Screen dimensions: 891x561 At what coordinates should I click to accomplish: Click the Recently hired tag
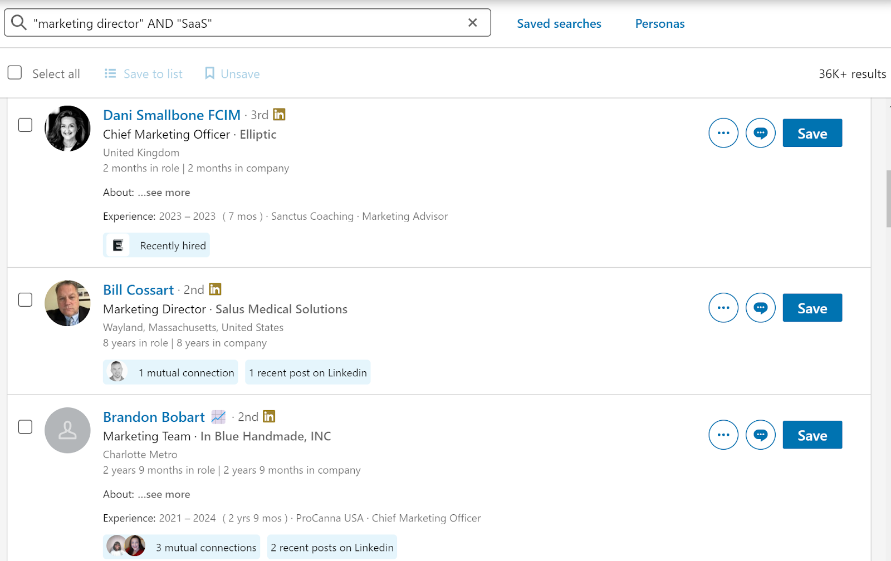tap(156, 245)
